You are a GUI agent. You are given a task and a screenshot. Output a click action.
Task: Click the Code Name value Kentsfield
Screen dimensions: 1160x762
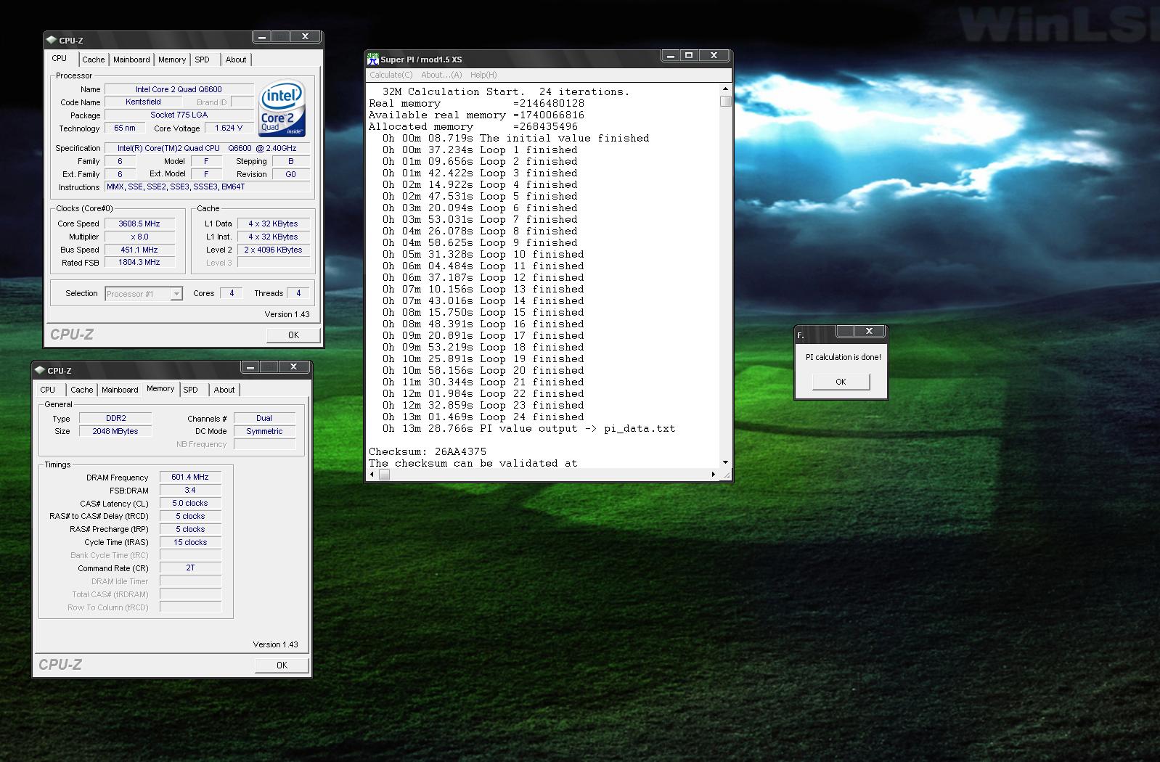pyautogui.click(x=143, y=102)
